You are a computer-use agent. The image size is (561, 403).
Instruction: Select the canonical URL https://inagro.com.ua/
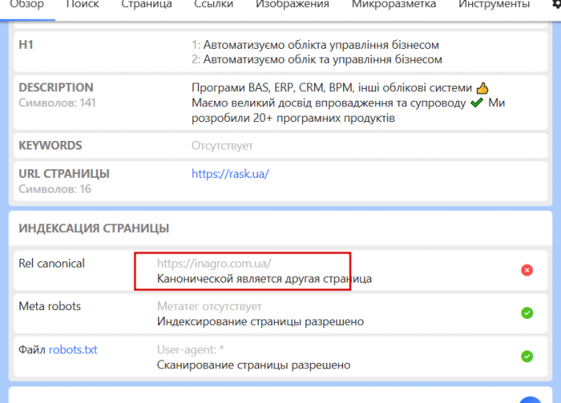pyautogui.click(x=214, y=264)
